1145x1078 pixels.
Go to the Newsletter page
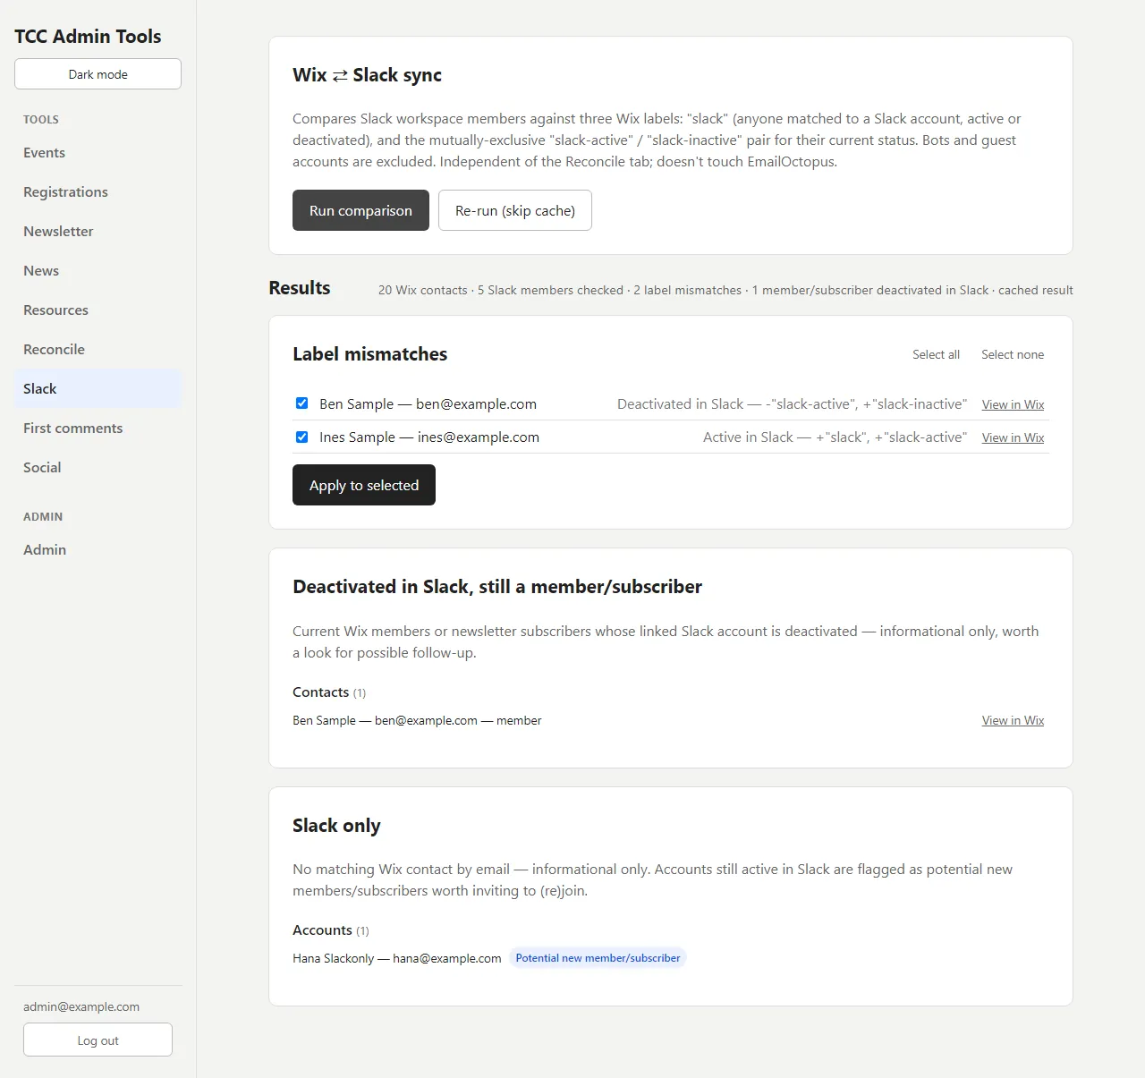click(98, 232)
